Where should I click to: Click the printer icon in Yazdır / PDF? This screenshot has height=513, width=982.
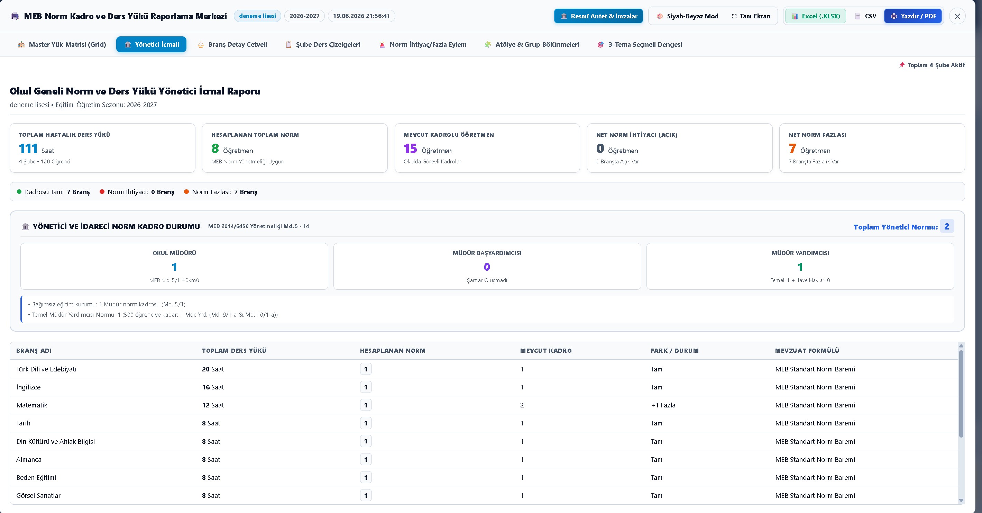click(893, 16)
